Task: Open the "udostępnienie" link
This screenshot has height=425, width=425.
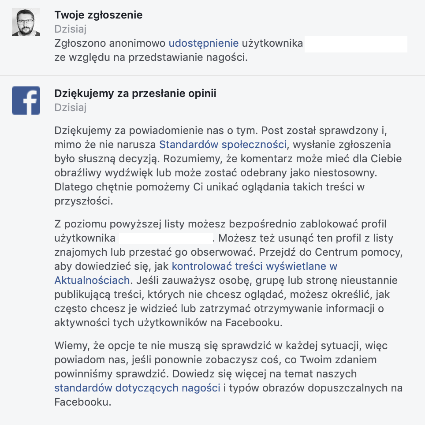Action: 204,43
